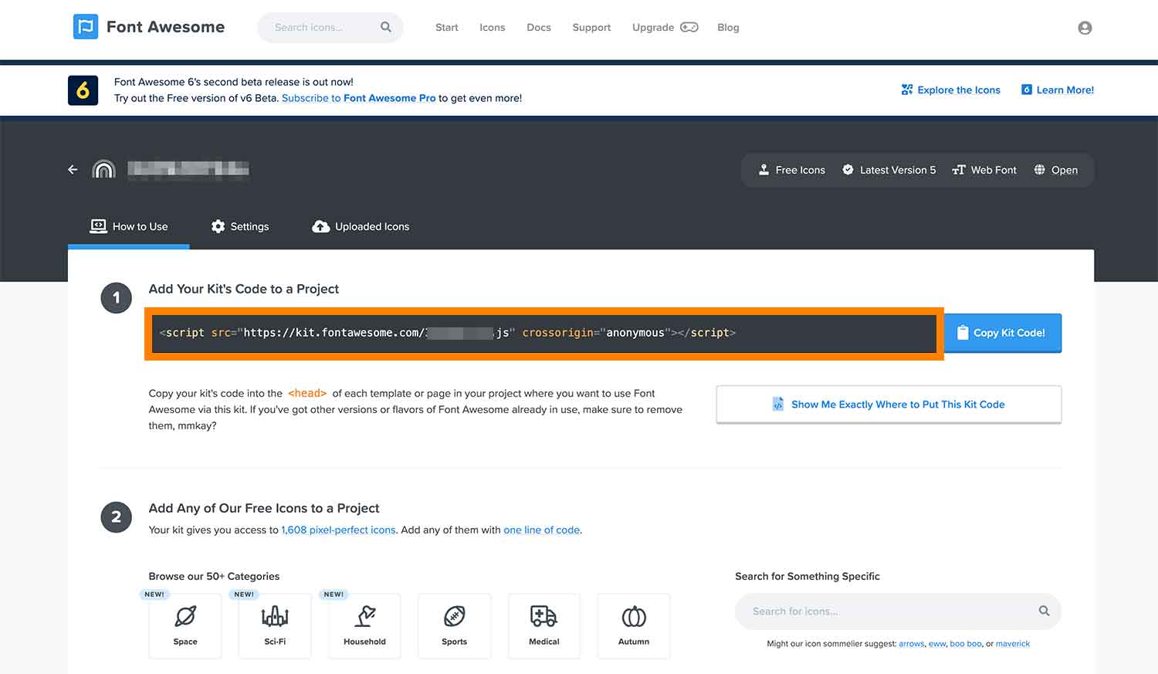The width and height of the screenshot is (1158, 674).
Task: Open the user account avatar icon
Action: click(x=1085, y=28)
